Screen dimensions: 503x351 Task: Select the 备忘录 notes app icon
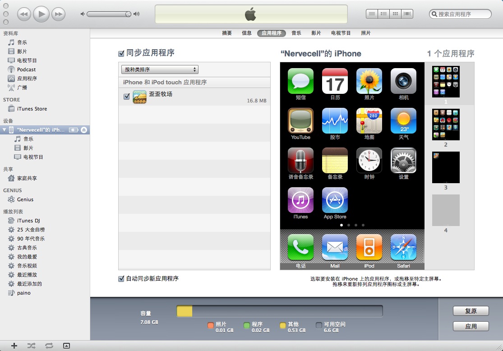[x=335, y=161]
